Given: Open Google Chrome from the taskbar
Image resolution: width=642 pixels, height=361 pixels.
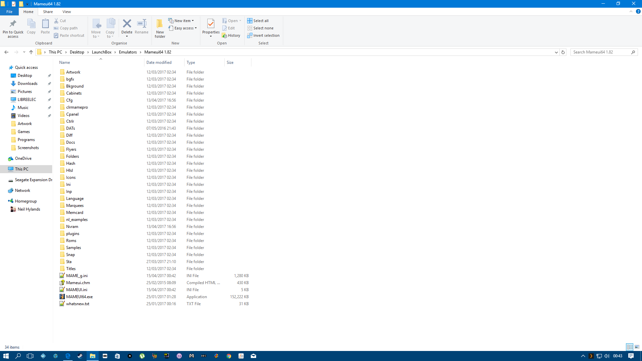Looking at the screenshot, I should point(229,356).
